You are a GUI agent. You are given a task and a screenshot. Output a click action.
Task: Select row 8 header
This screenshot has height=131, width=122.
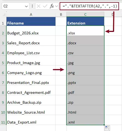3,90
